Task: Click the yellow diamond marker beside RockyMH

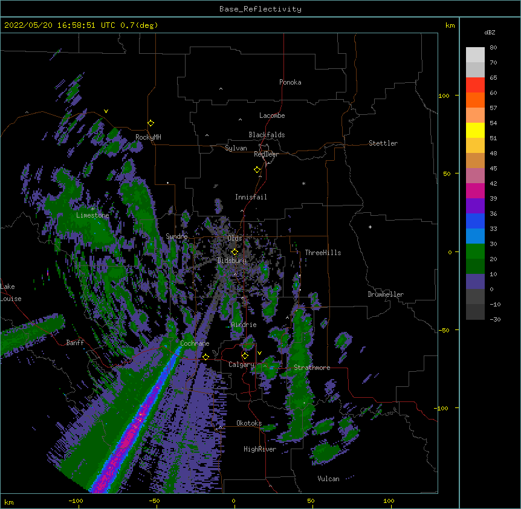Action: click(x=151, y=123)
